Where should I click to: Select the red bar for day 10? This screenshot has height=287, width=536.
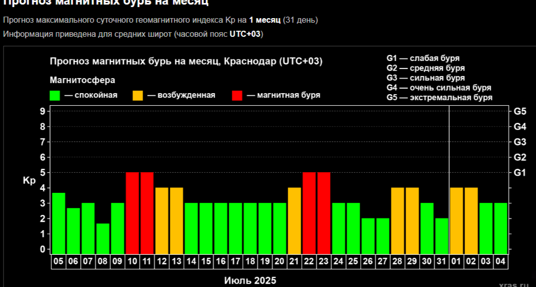132,212
